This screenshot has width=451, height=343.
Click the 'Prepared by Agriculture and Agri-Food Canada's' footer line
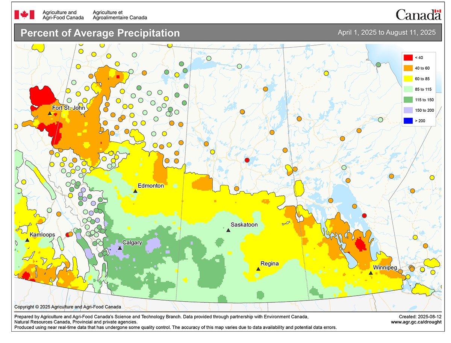pos(162,317)
